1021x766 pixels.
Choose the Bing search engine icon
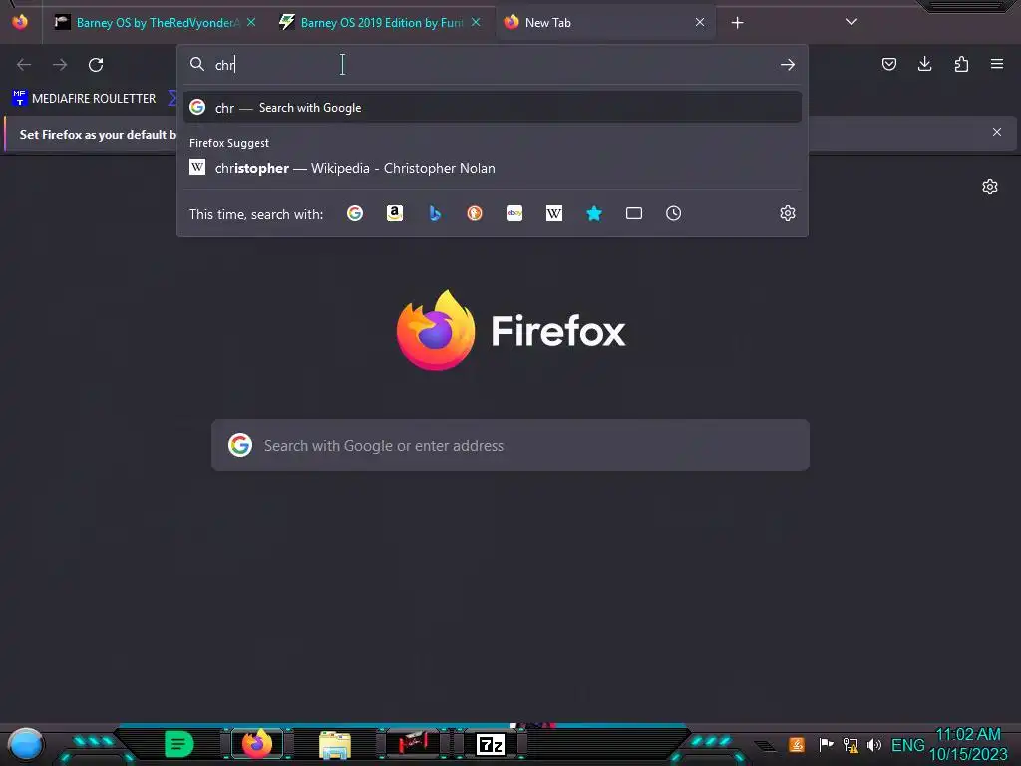[x=435, y=213]
